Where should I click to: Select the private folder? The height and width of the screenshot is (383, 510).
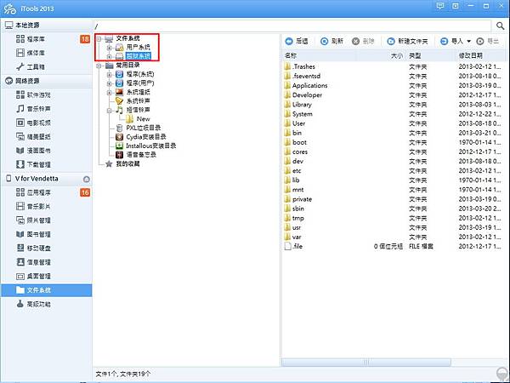(302, 199)
